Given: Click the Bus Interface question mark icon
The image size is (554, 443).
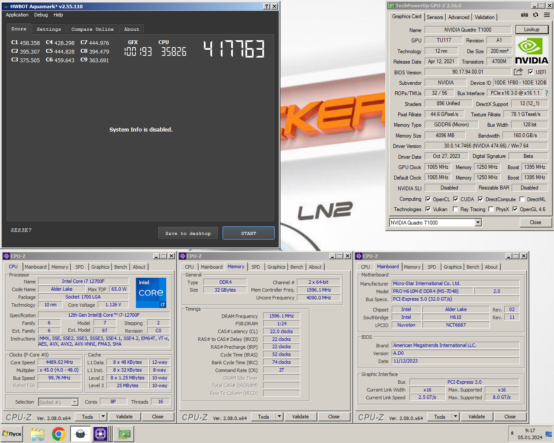Looking at the screenshot, I should coord(547,93).
